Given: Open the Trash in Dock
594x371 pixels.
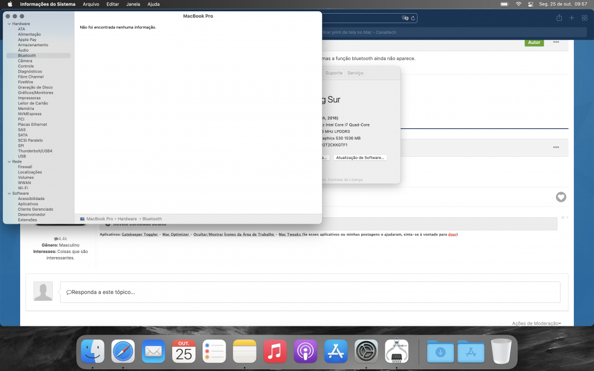Looking at the screenshot, I should coord(501,351).
